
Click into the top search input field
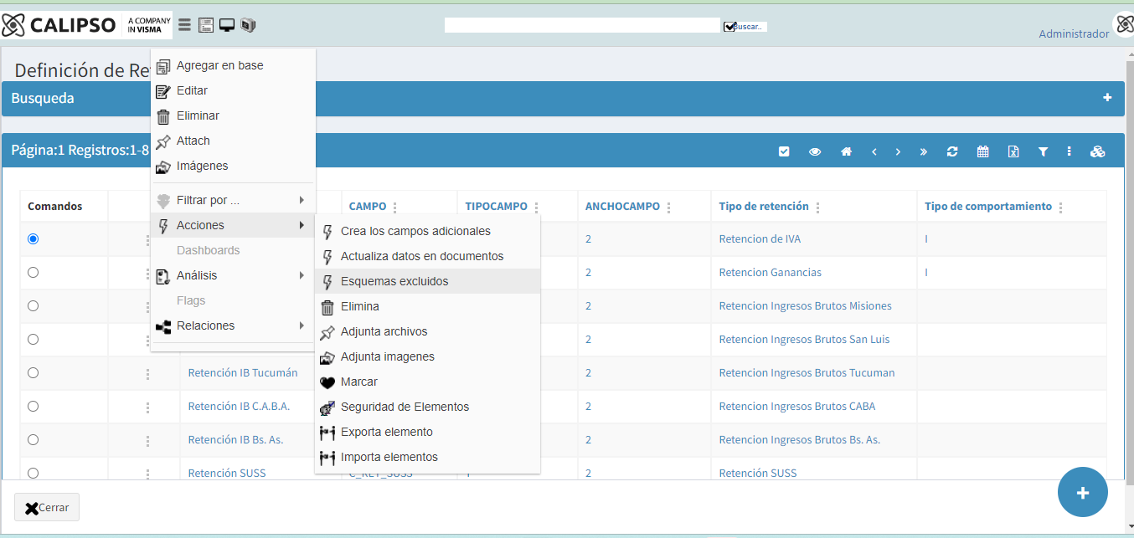point(582,25)
